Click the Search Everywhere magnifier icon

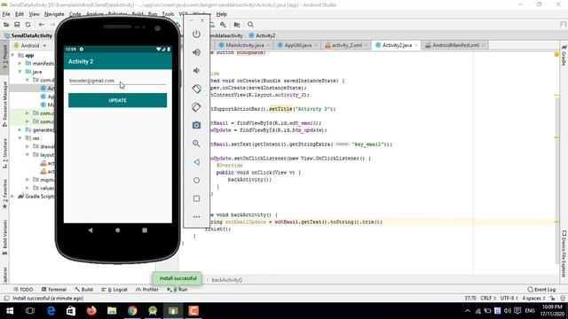pyautogui.click(x=250, y=25)
